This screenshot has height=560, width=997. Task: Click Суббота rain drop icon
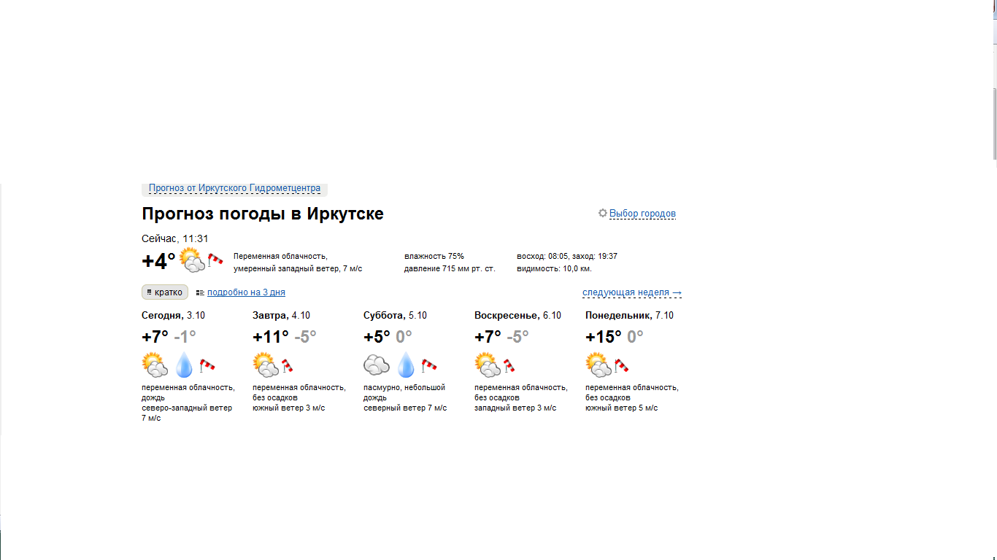[x=406, y=365]
